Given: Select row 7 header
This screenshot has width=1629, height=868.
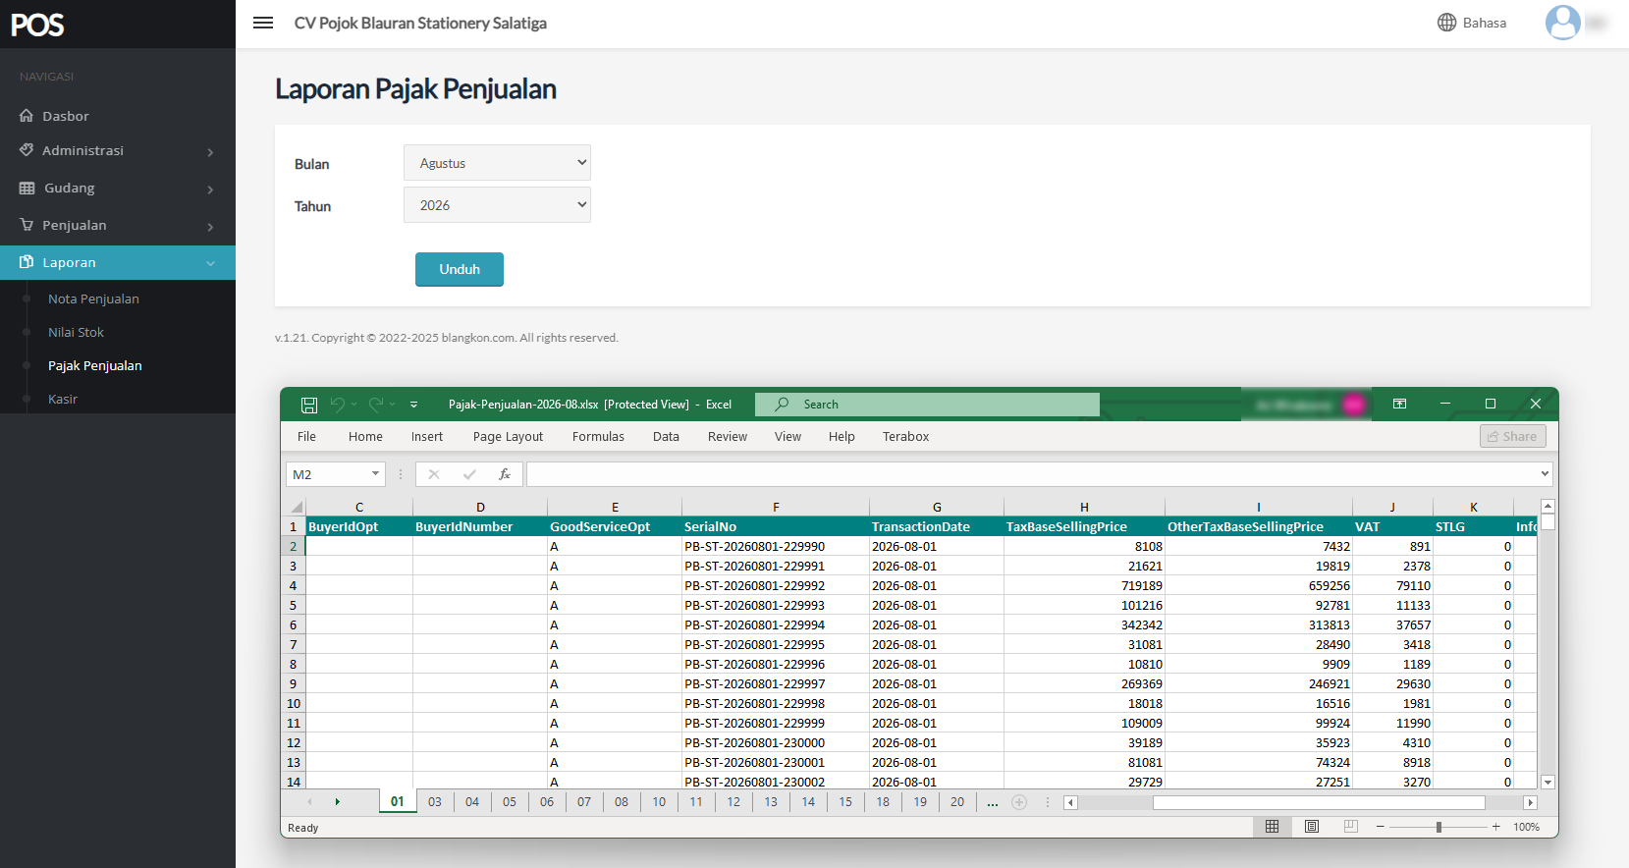Looking at the screenshot, I should pos(294,644).
